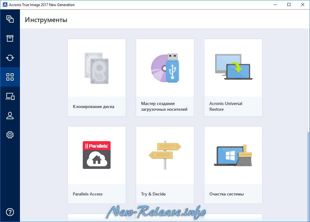
Task: Open 'Try & Decide' label
Action: click(x=153, y=194)
